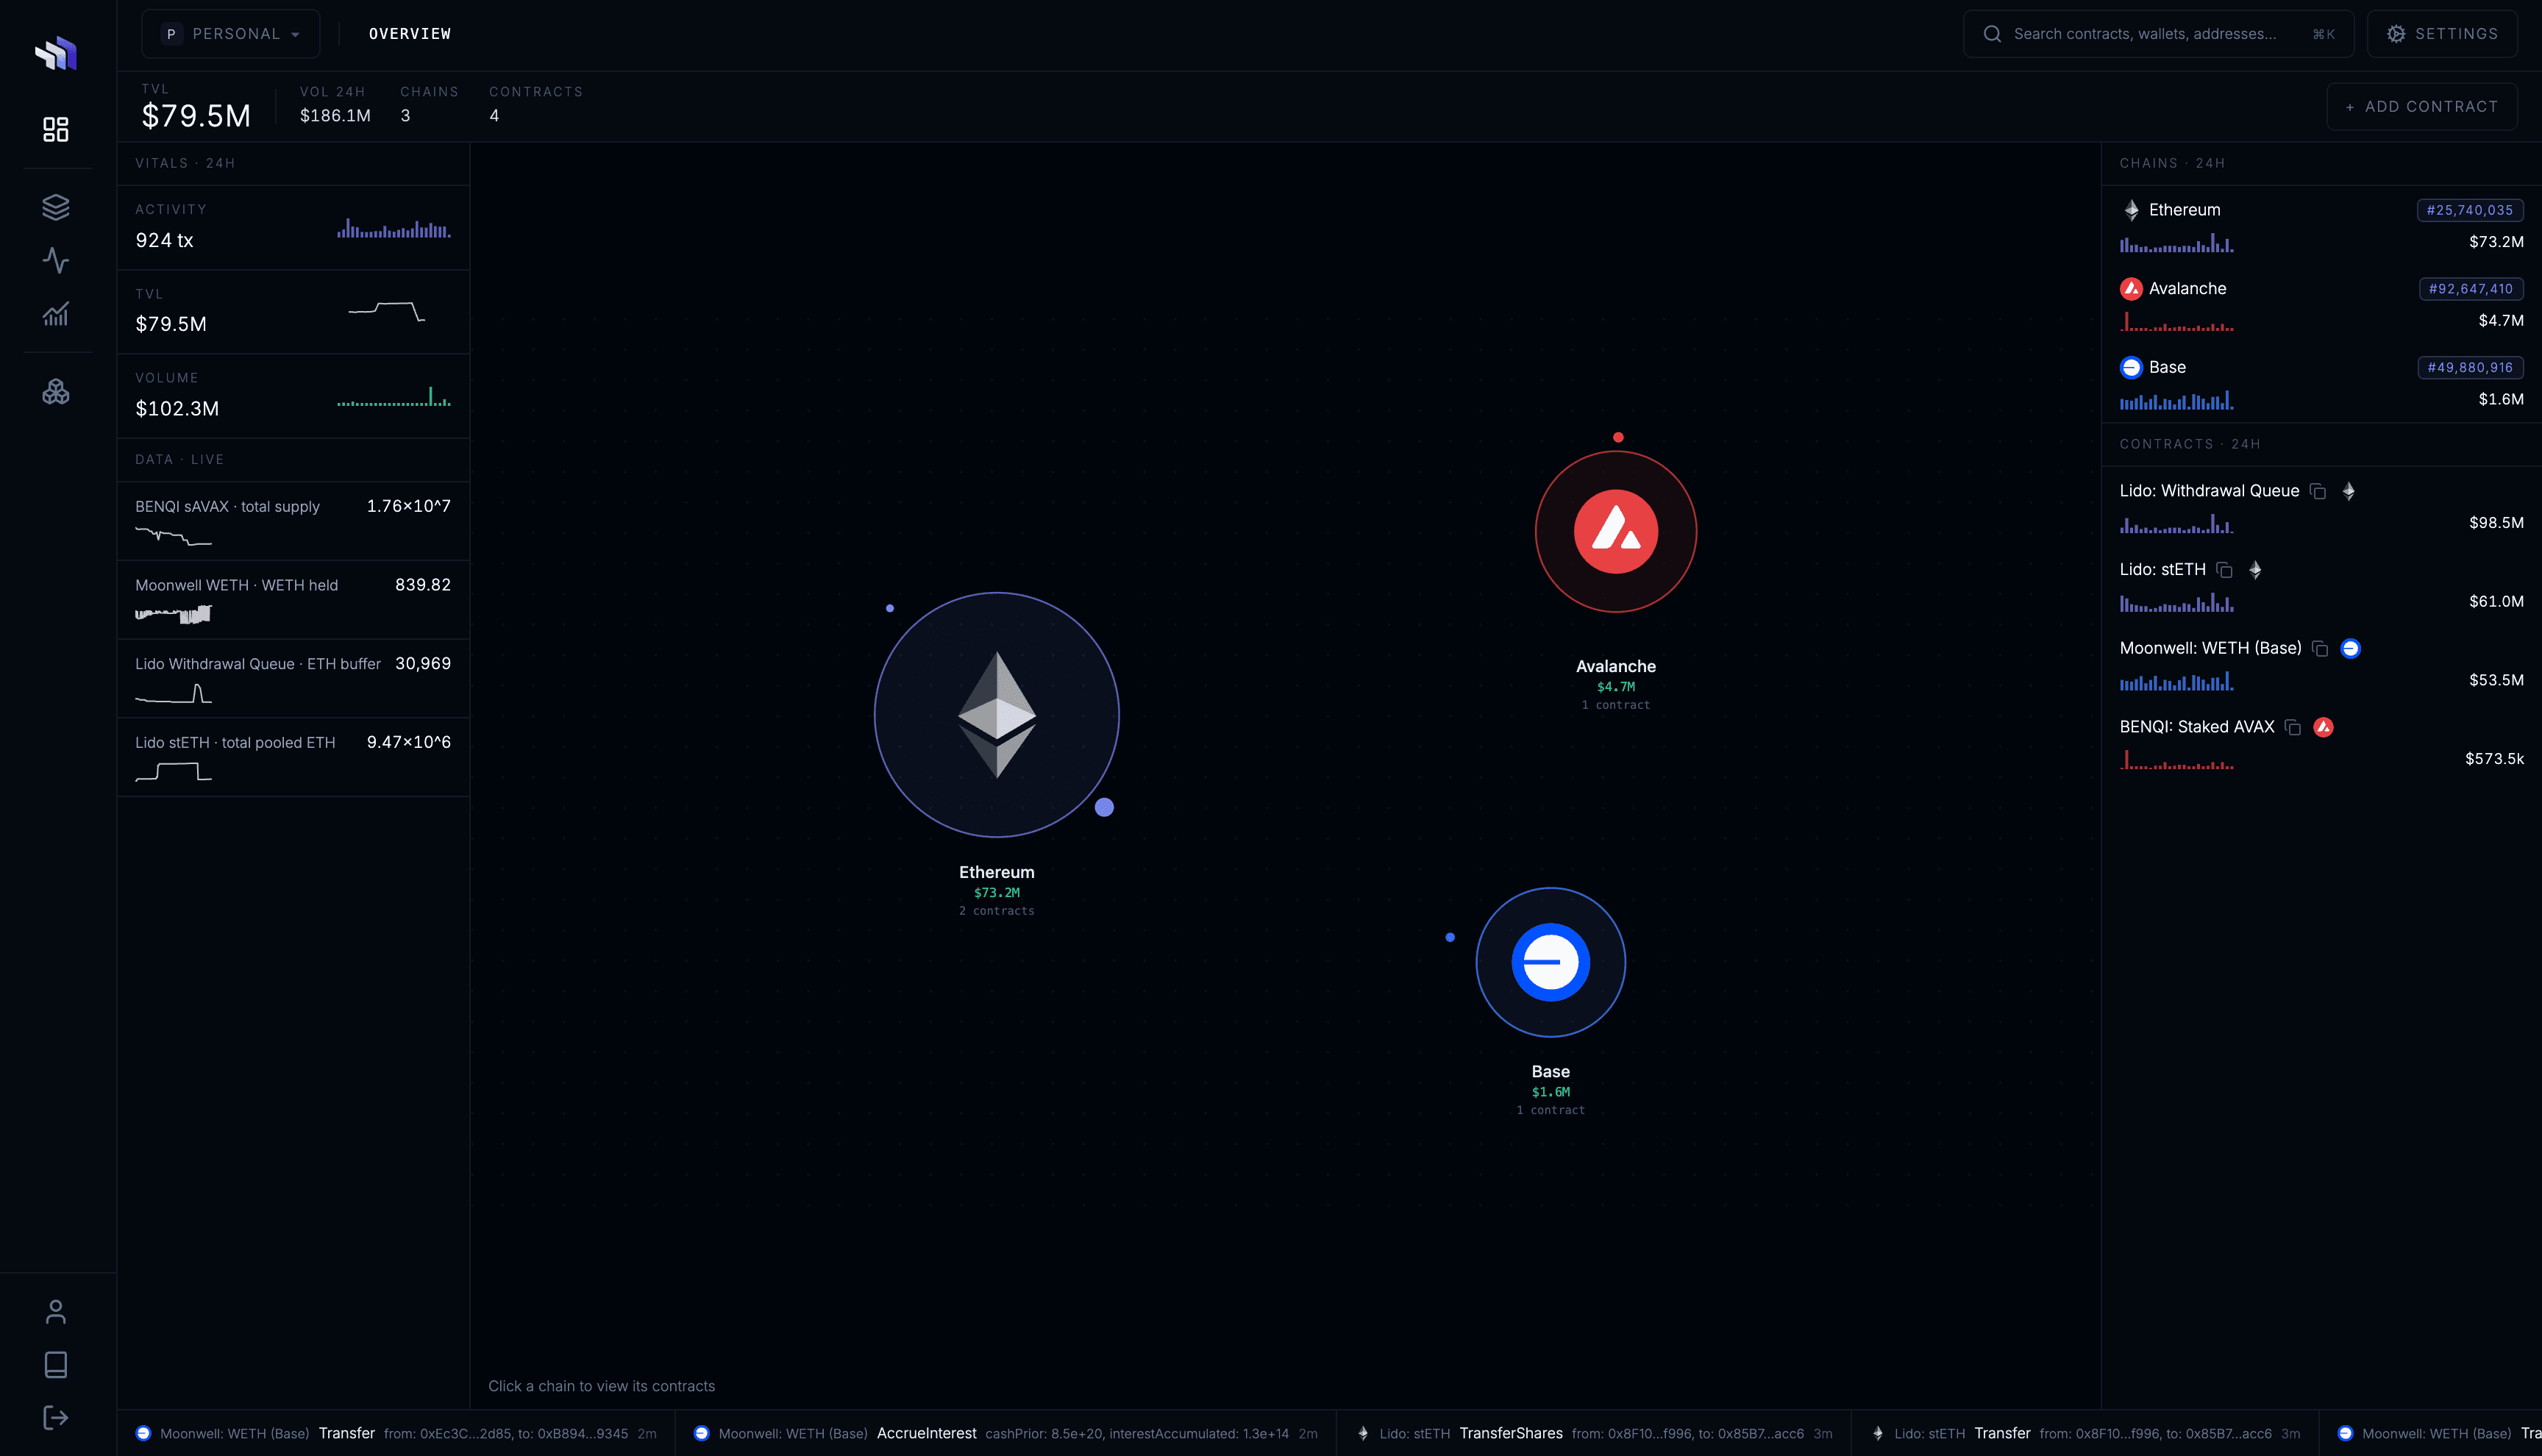Open the chart analytics sidebar icon

click(x=56, y=314)
